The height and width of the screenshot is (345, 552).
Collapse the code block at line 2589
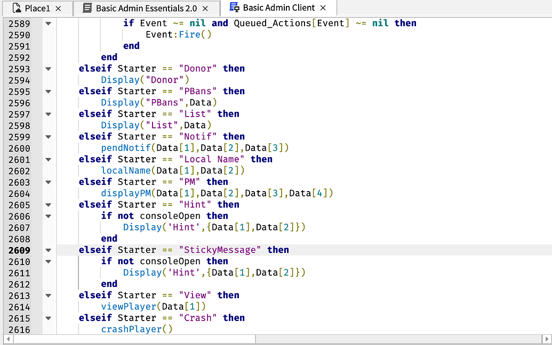coord(47,23)
